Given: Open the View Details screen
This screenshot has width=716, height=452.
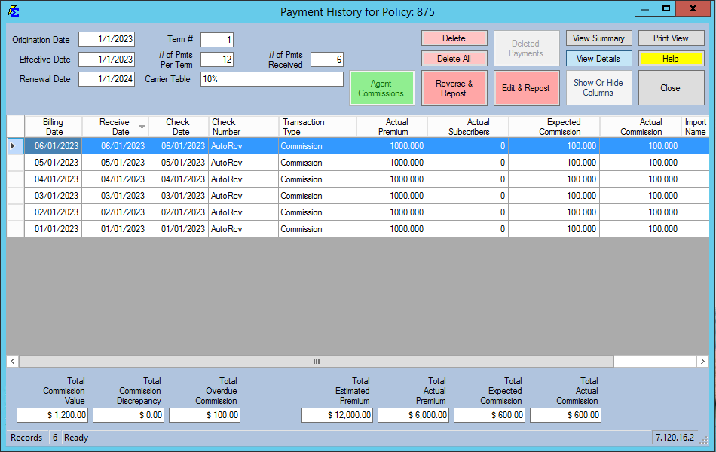Looking at the screenshot, I should tap(598, 59).
